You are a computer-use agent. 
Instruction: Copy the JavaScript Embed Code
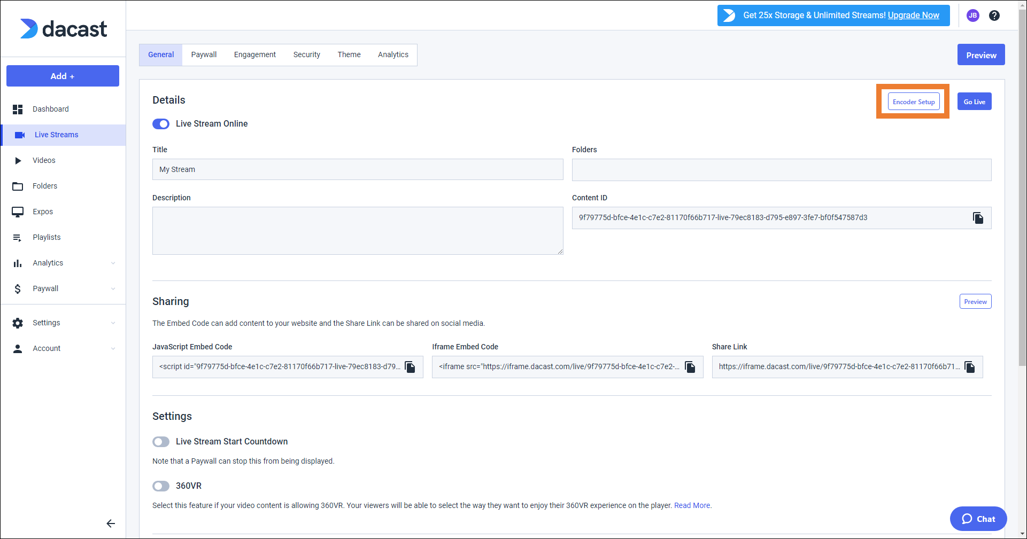coord(410,367)
